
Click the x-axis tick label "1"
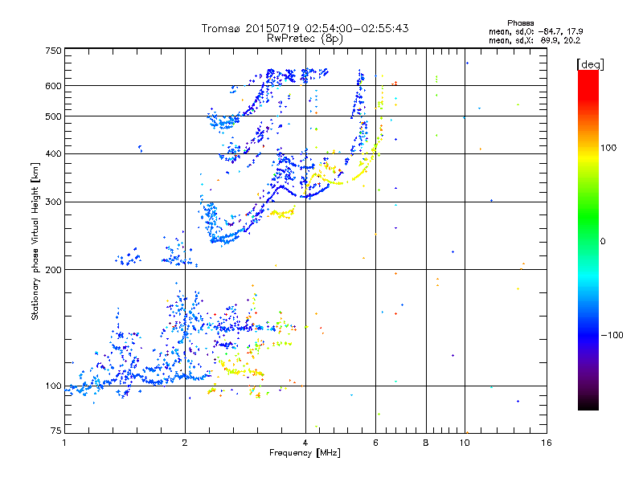(x=64, y=443)
